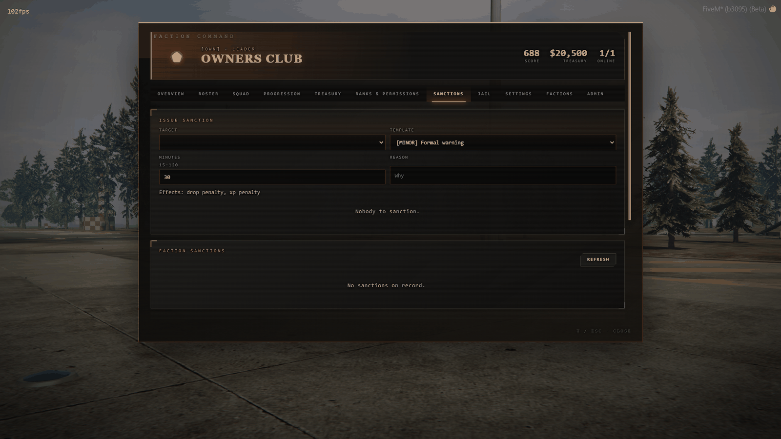Go to the Admin tab

596,94
